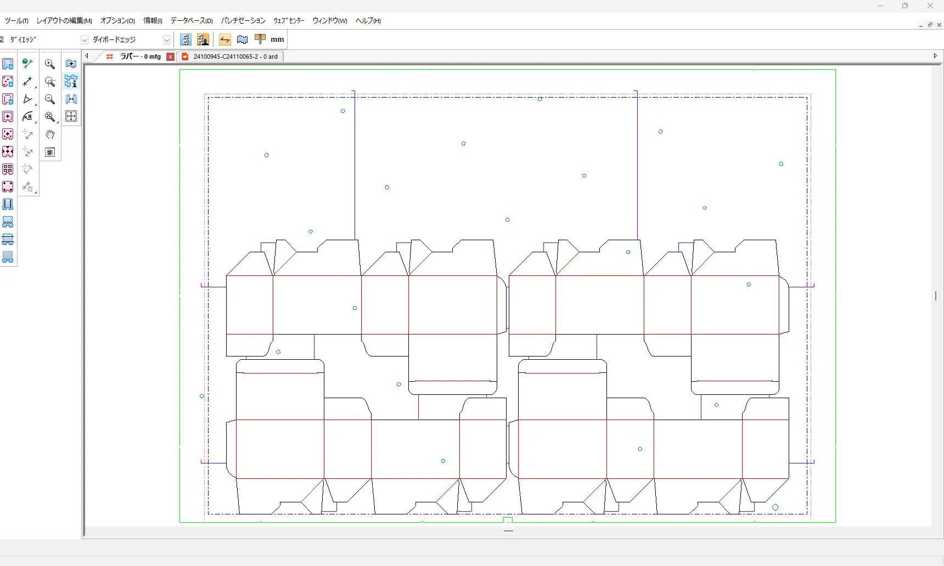Select the radius measure tool
Viewport: 944px width, 566px height.
27,117
